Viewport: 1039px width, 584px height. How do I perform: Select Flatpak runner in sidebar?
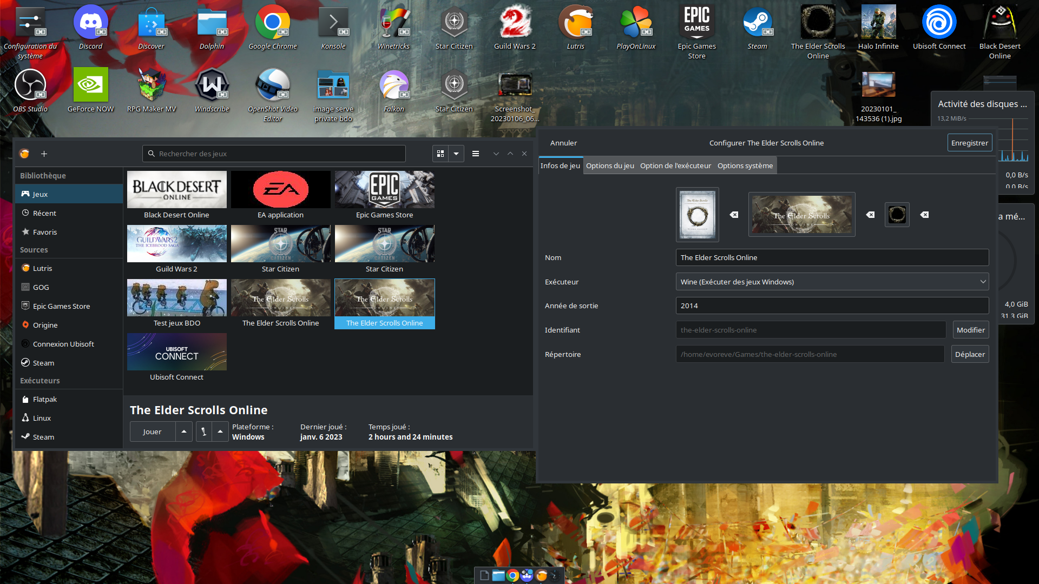(x=69, y=399)
